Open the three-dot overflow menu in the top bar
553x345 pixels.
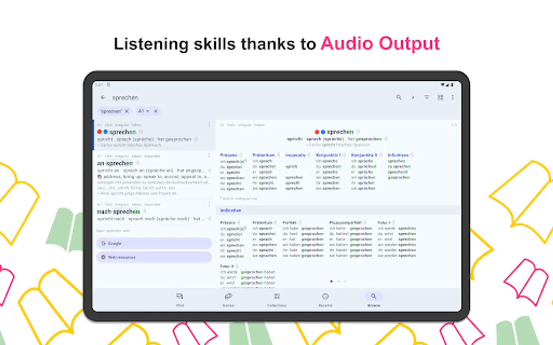pos(453,97)
